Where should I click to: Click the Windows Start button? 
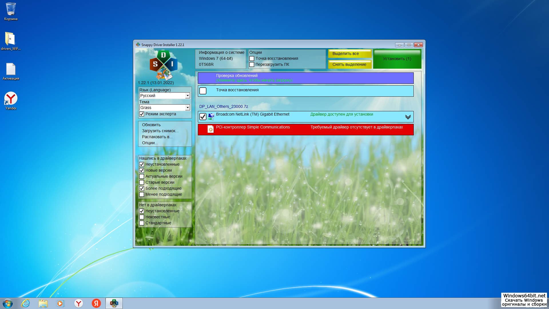pyautogui.click(x=8, y=303)
